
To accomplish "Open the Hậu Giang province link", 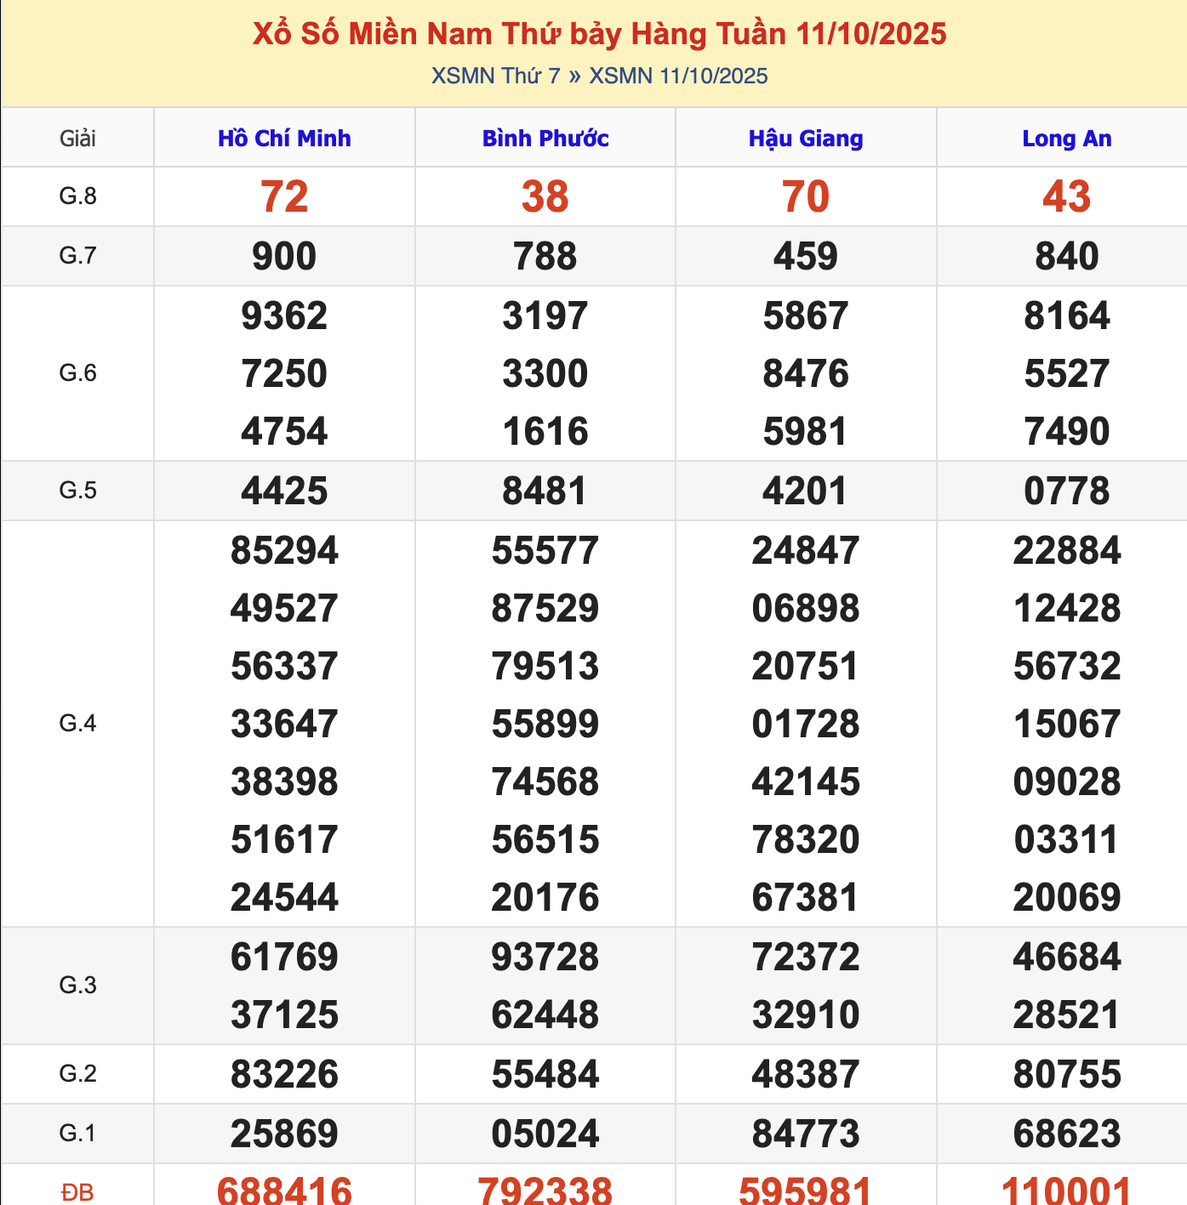I will point(806,139).
